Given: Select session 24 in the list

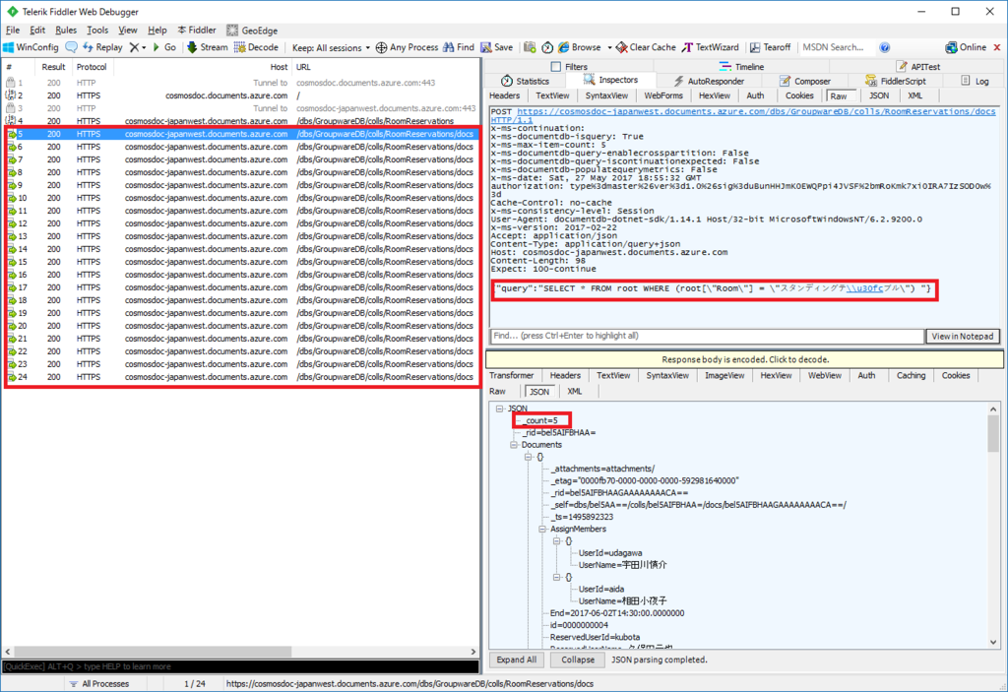Looking at the screenshot, I should 242,377.
